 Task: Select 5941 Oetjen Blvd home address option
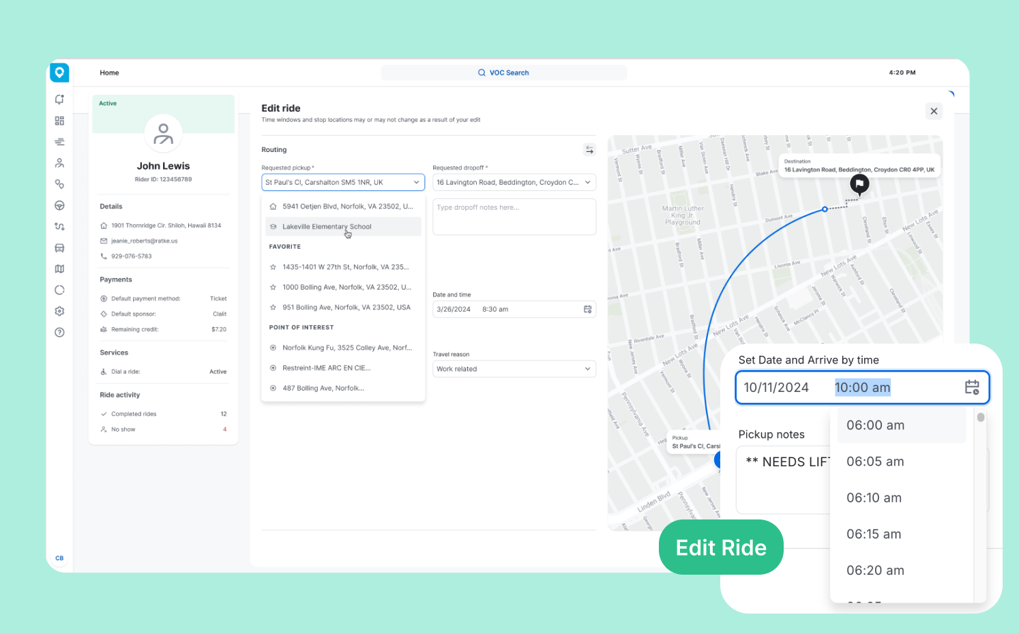pyautogui.click(x=343, y=207)
